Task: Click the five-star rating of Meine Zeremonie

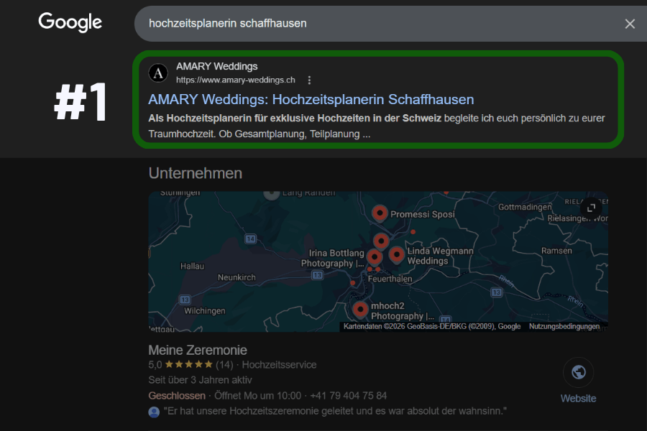Action: point(188,365)
